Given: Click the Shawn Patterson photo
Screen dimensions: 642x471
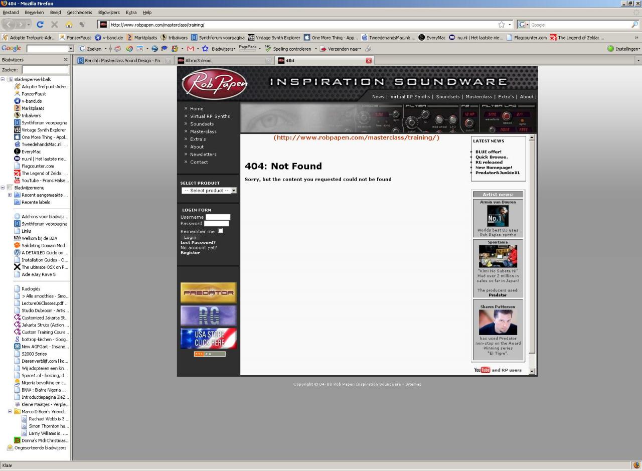Looking at the screenshot, I should (x=498, y=322).
